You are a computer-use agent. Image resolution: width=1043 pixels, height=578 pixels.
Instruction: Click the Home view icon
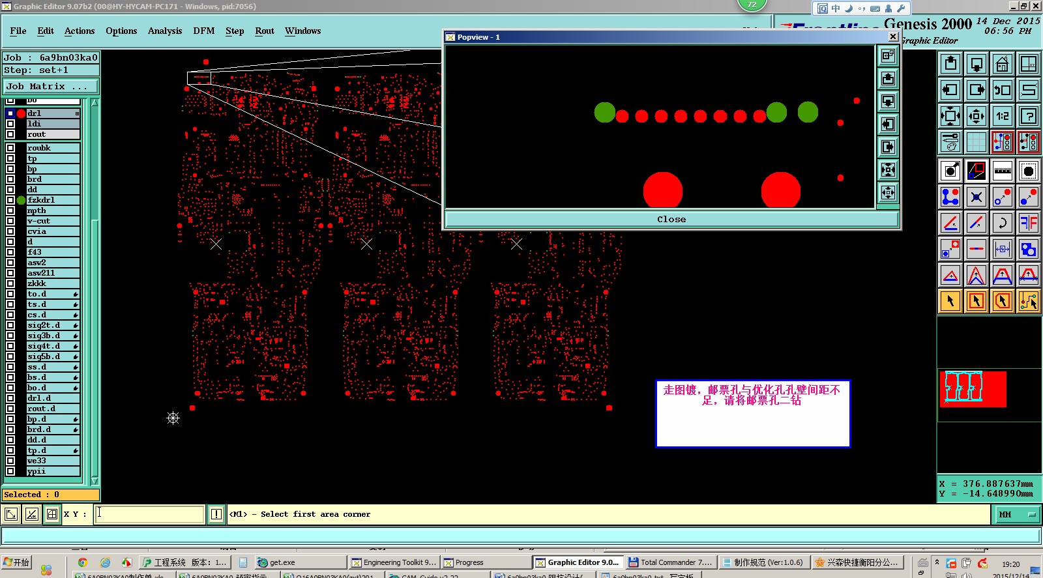pyautogui.click(x=1003, y=64)
